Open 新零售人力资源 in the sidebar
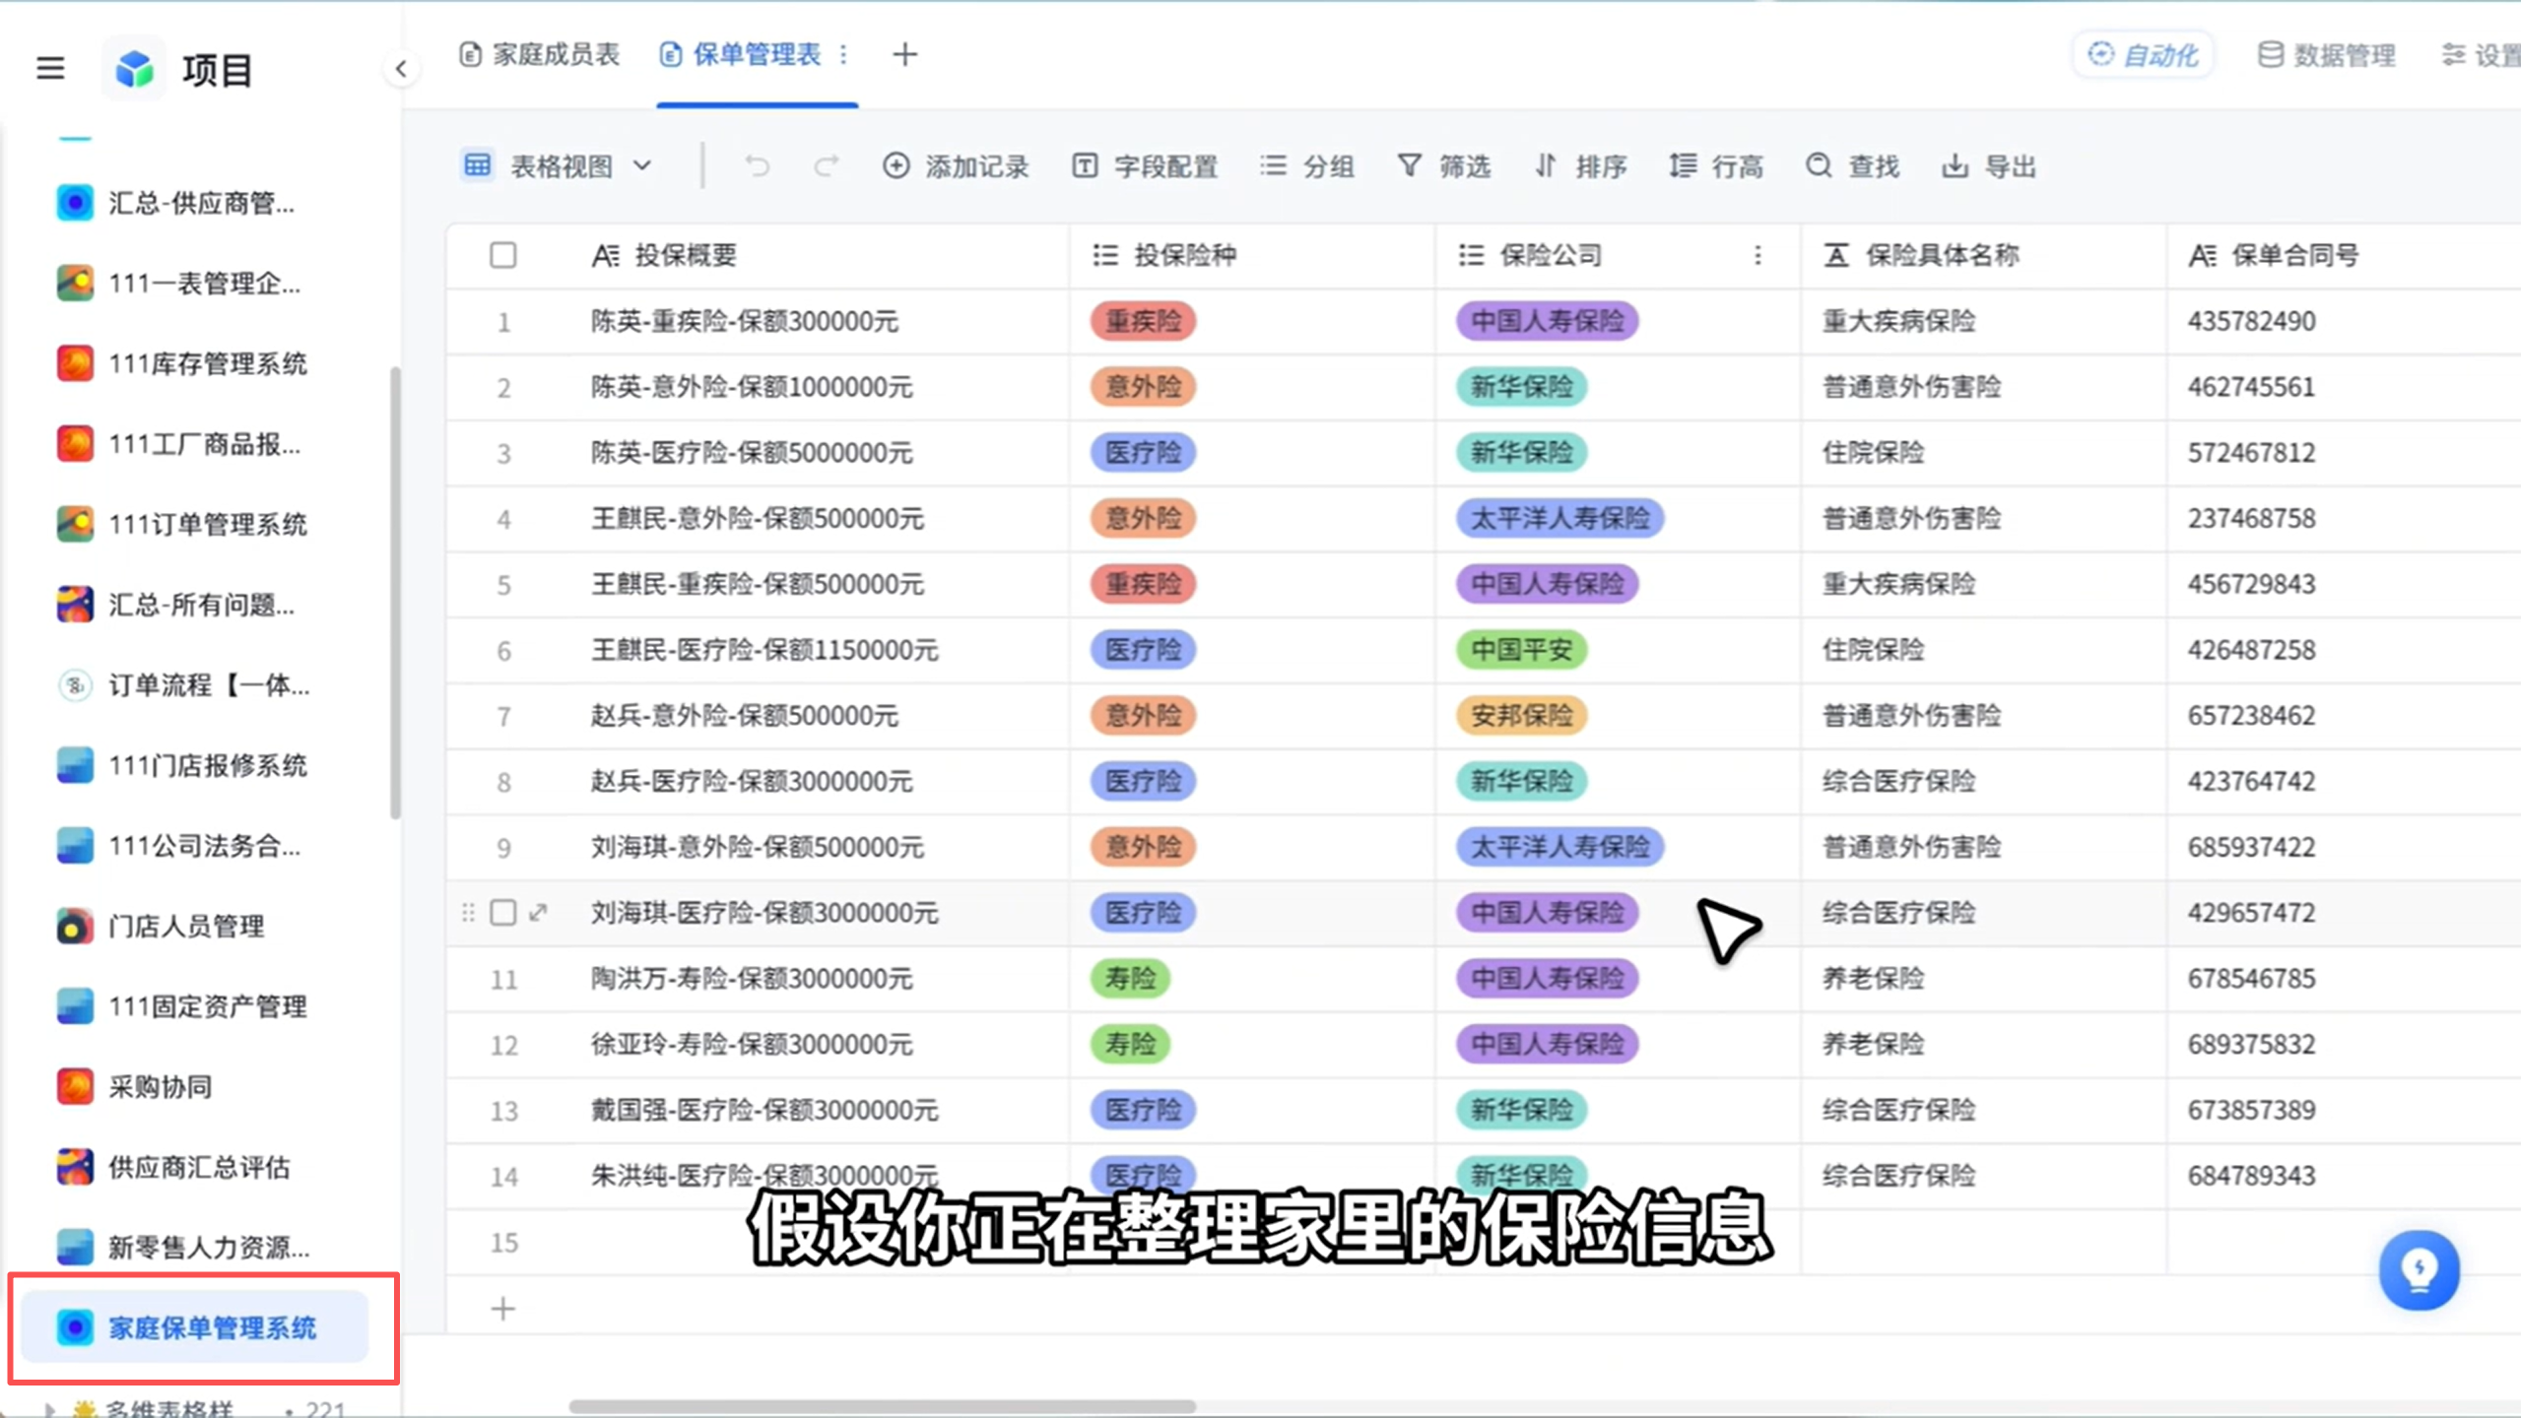Viewport: 2521px width, 1418px height. pyautogui.click(x=183, y=1247)
